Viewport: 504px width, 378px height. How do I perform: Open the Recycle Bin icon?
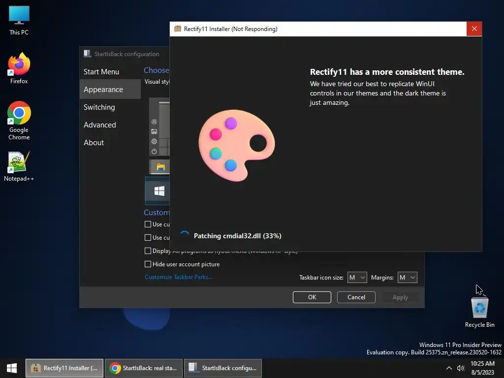(479, 312)
